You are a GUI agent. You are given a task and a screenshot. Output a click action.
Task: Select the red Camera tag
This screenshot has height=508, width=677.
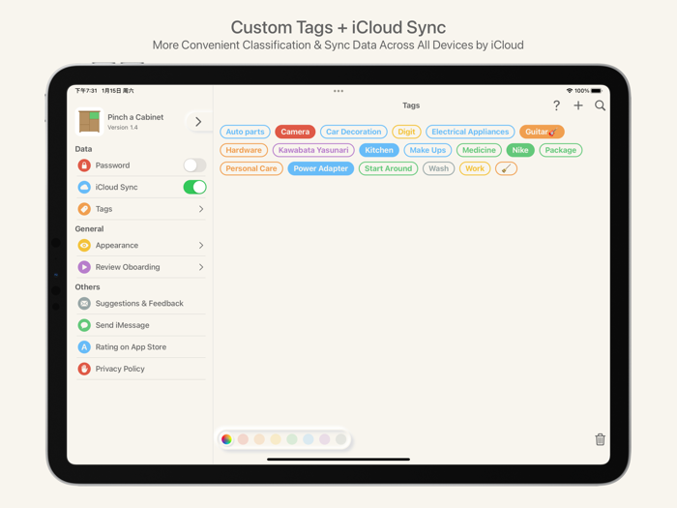pos(295,132)
